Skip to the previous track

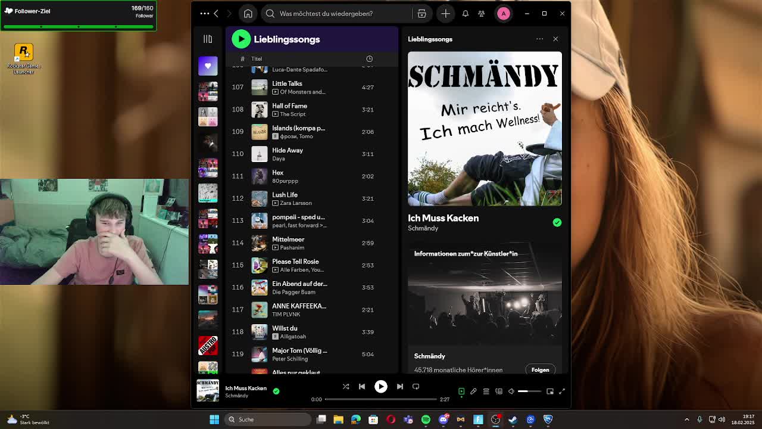[x=362, y=386]
